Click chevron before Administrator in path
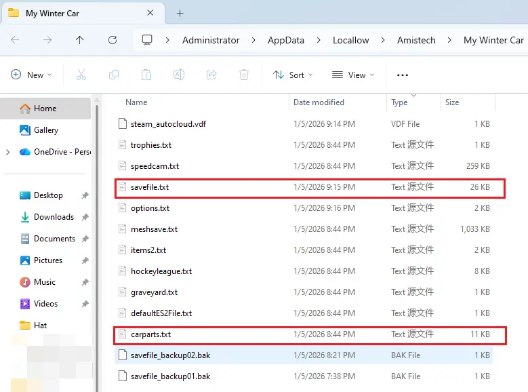This screenshot has width=528, height=392. pos(167,40)
